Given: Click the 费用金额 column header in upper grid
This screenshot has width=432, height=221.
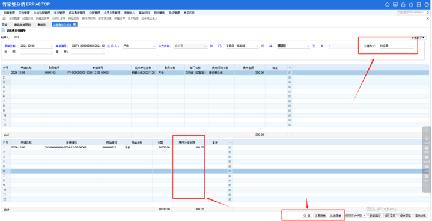Looking at the screenshot, I should (249, 67).
